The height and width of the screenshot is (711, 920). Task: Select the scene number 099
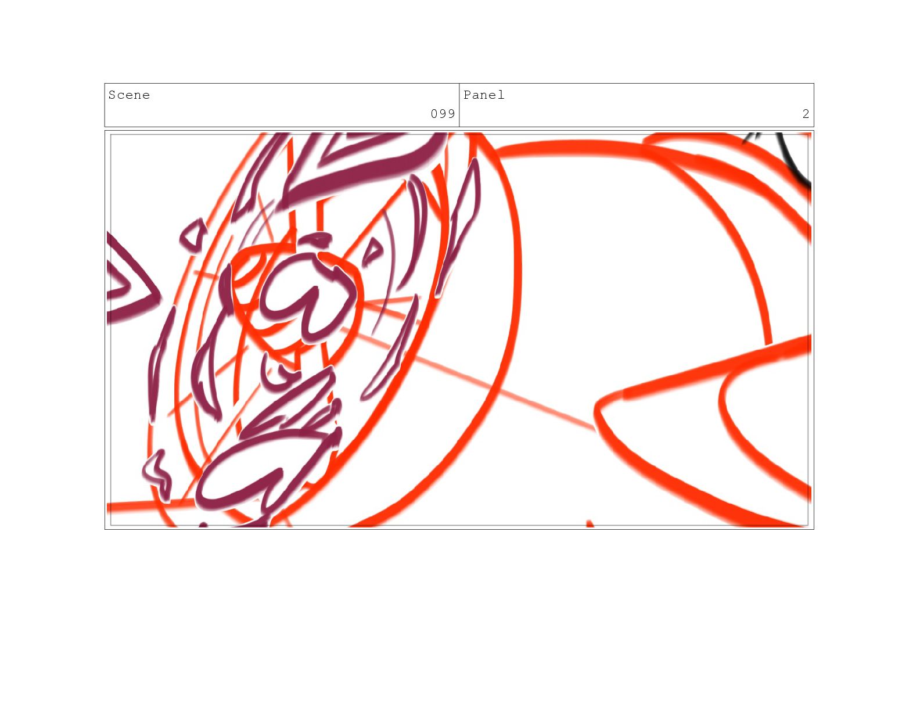pyautogui.click(x=443, y=114)
